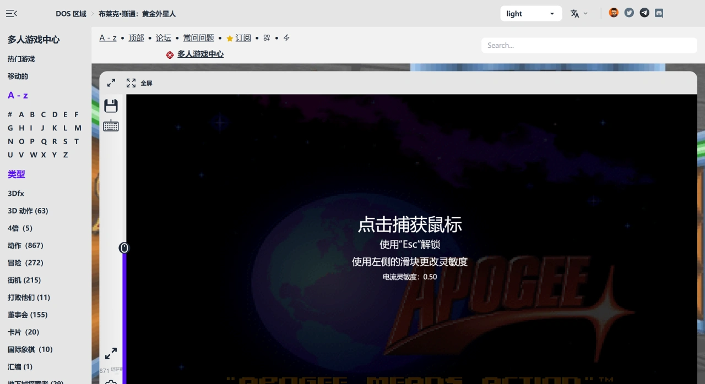Open 热门游戏 in sidebar
The height and width of the screenshot is (384, 705).
[21, 59]
